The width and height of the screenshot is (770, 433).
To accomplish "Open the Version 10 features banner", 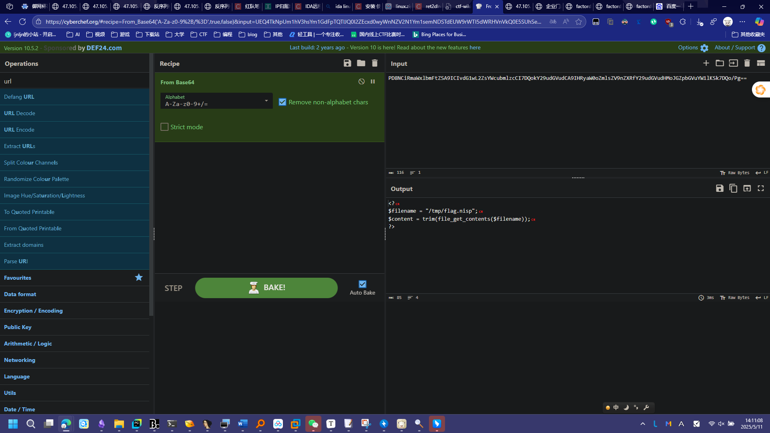I will coord(385,47).
